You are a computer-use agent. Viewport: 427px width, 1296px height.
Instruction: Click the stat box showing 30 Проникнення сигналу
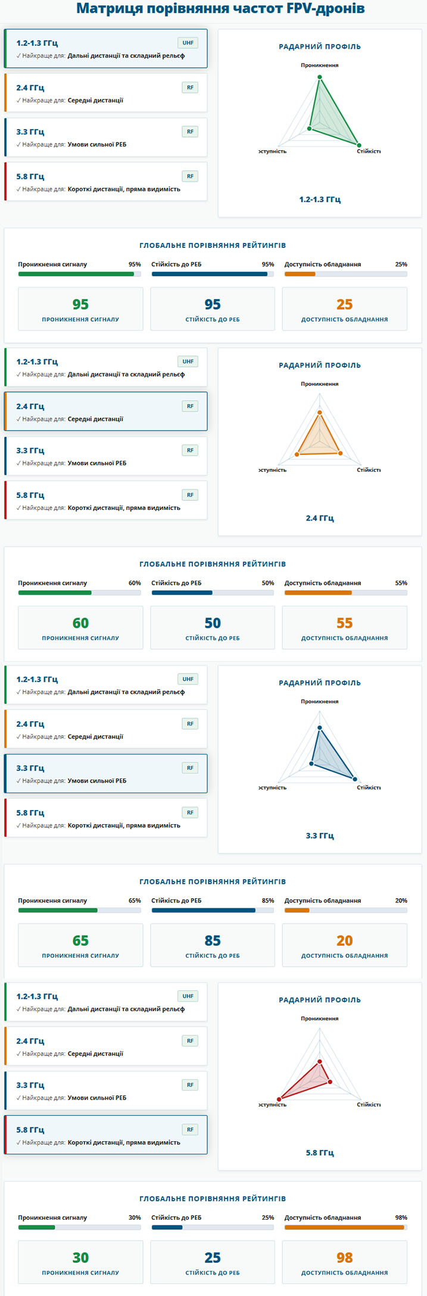click(80, 1262)
